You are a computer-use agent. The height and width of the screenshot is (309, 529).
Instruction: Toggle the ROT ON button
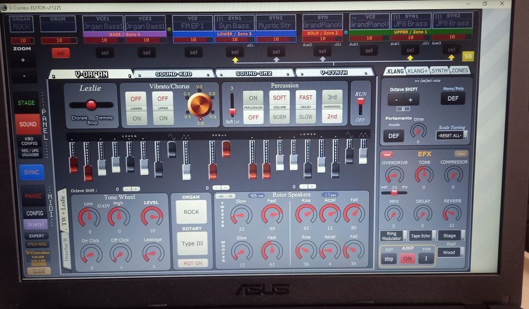[x=193, y=263]
